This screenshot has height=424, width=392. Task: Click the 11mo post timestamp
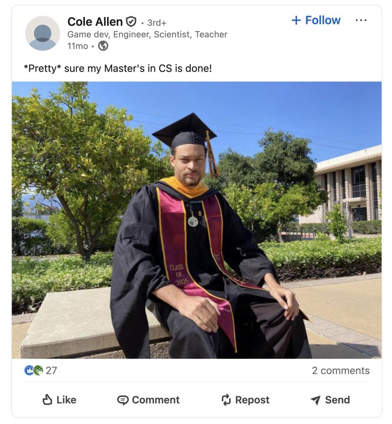pos(77,46)
